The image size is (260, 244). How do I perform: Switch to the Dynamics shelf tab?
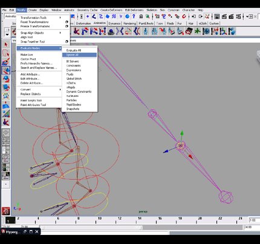point(114,24)
